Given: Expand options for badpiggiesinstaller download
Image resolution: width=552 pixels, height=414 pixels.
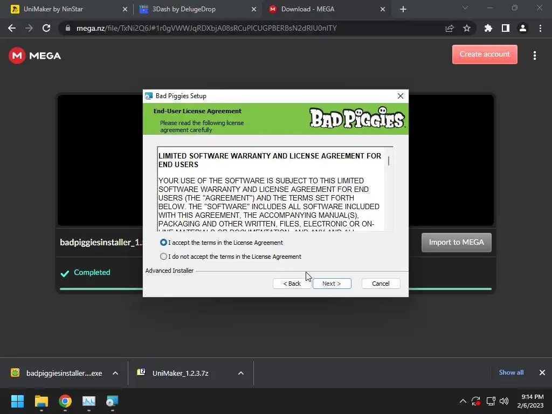Looking at the screenshot, I should click(115, 373).
